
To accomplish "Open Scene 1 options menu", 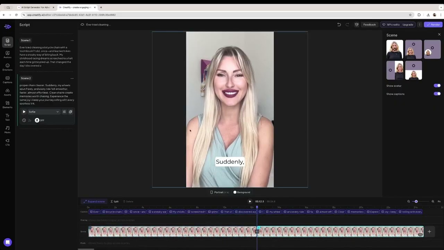I will (72, 40).
